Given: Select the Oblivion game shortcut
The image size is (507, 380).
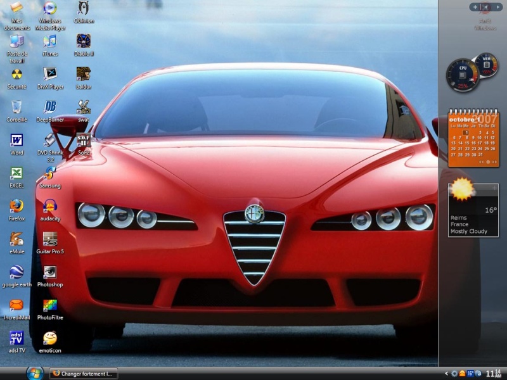Looking at the screenshot, I should coord(84,13).
